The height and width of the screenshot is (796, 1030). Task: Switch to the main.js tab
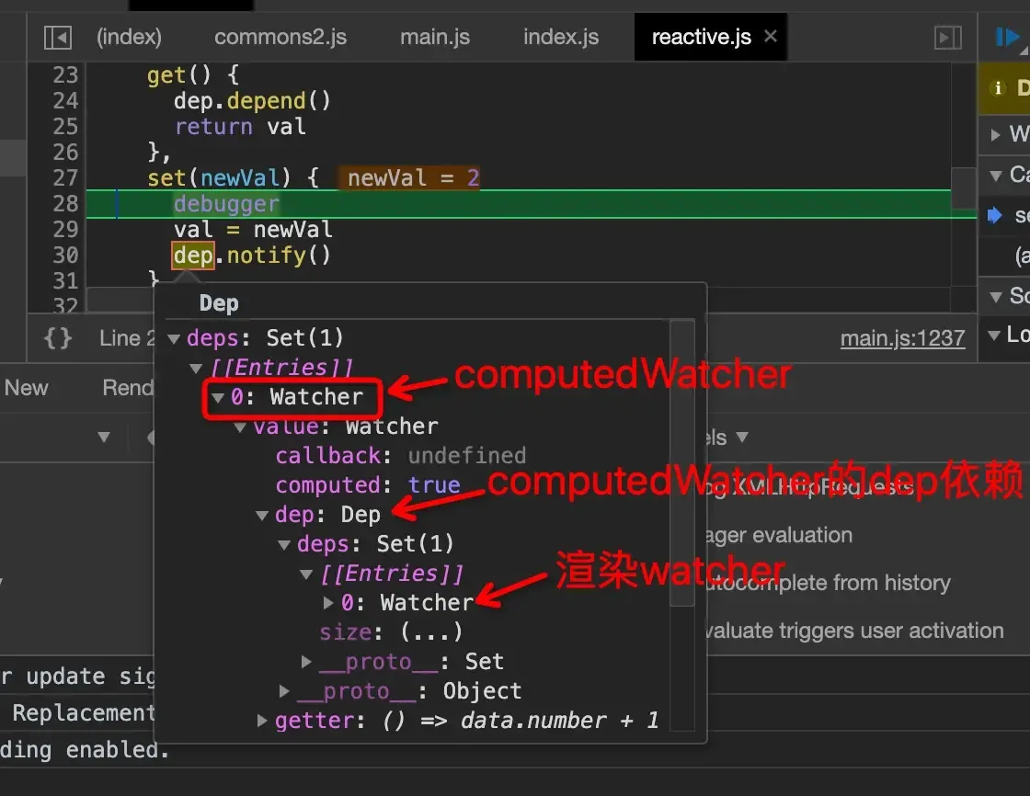click(x=434, y=37)
